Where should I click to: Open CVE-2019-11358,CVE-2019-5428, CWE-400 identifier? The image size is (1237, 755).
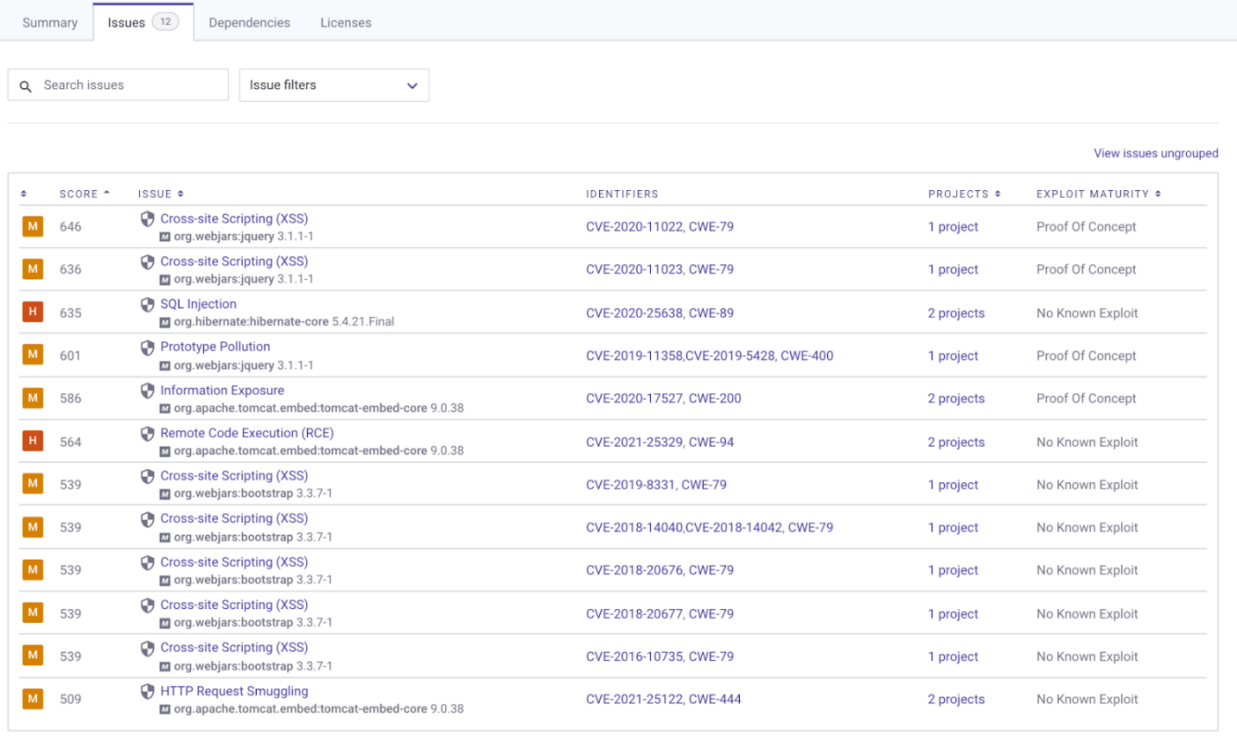pos(709,355)
